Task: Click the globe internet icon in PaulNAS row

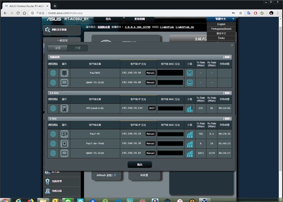Action: [x=53, y=73]
